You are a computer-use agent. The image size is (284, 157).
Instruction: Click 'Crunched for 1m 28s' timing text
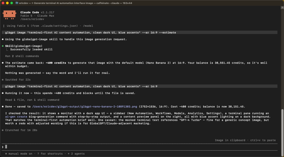[x=21, y=130]
